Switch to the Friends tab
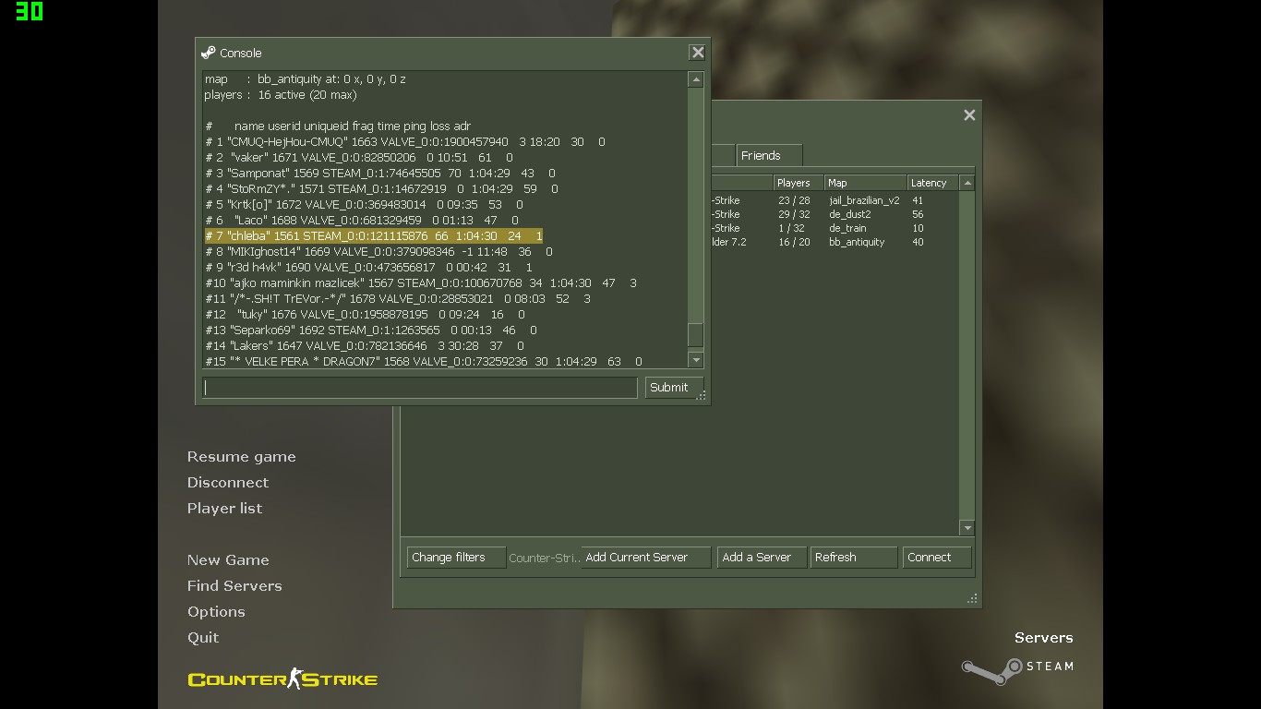1261x709 pixels. (x=769, y=155)
